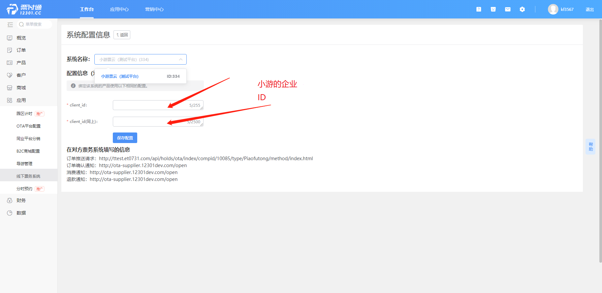This screenshot has height=293, width=602.
Task: Switch to 应用中心 tab
Action: pos(119,9)
